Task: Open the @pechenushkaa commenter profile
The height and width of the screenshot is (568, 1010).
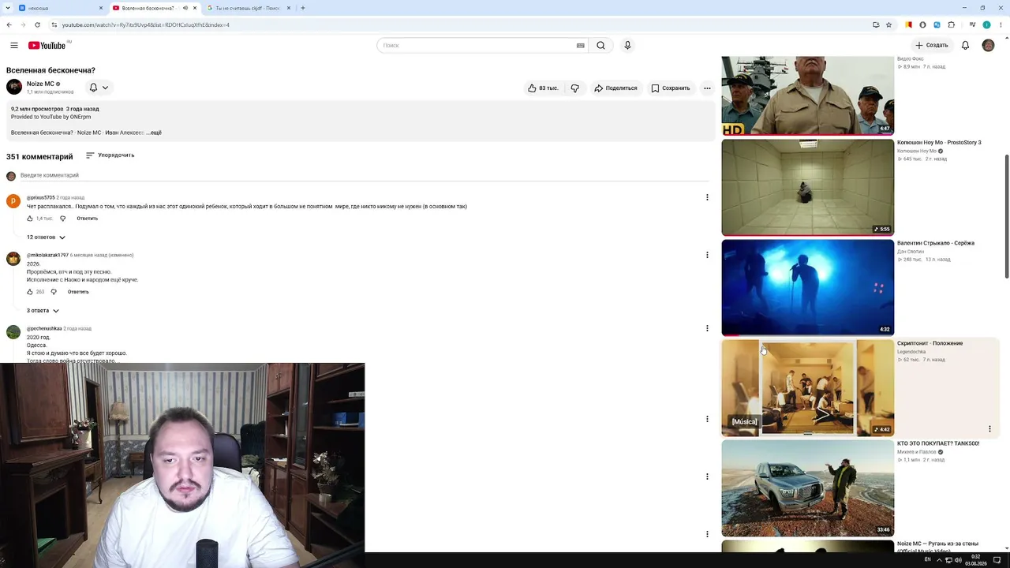Action: pos(44,328)
